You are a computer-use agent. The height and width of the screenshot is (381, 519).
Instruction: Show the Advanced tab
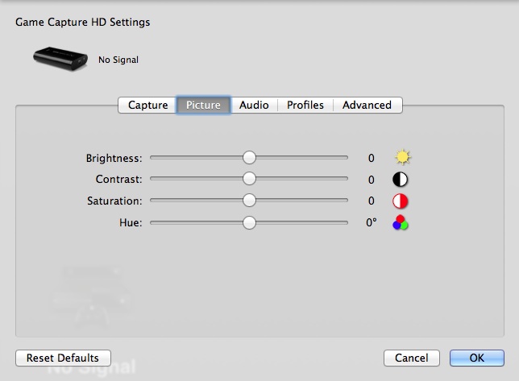[367, 106]
